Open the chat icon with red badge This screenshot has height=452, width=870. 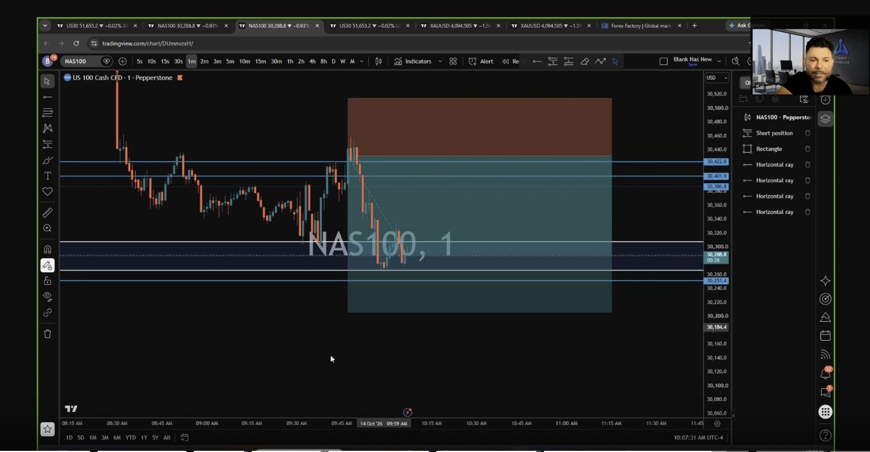(825, 392)
